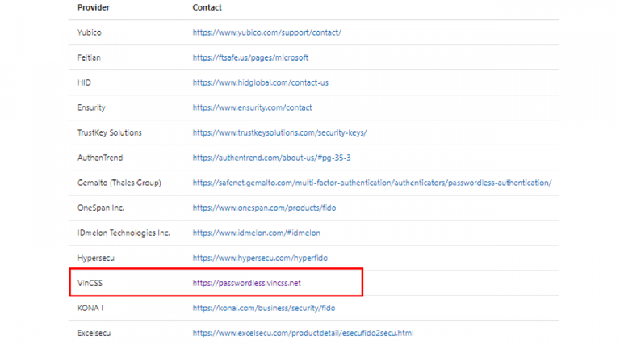Click the Contact column header
620x349 pixels.
[x=207, y=7]
